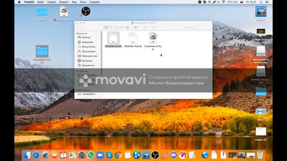Open Skype from the Dock

pyautogui.click(x=109, y=155)
